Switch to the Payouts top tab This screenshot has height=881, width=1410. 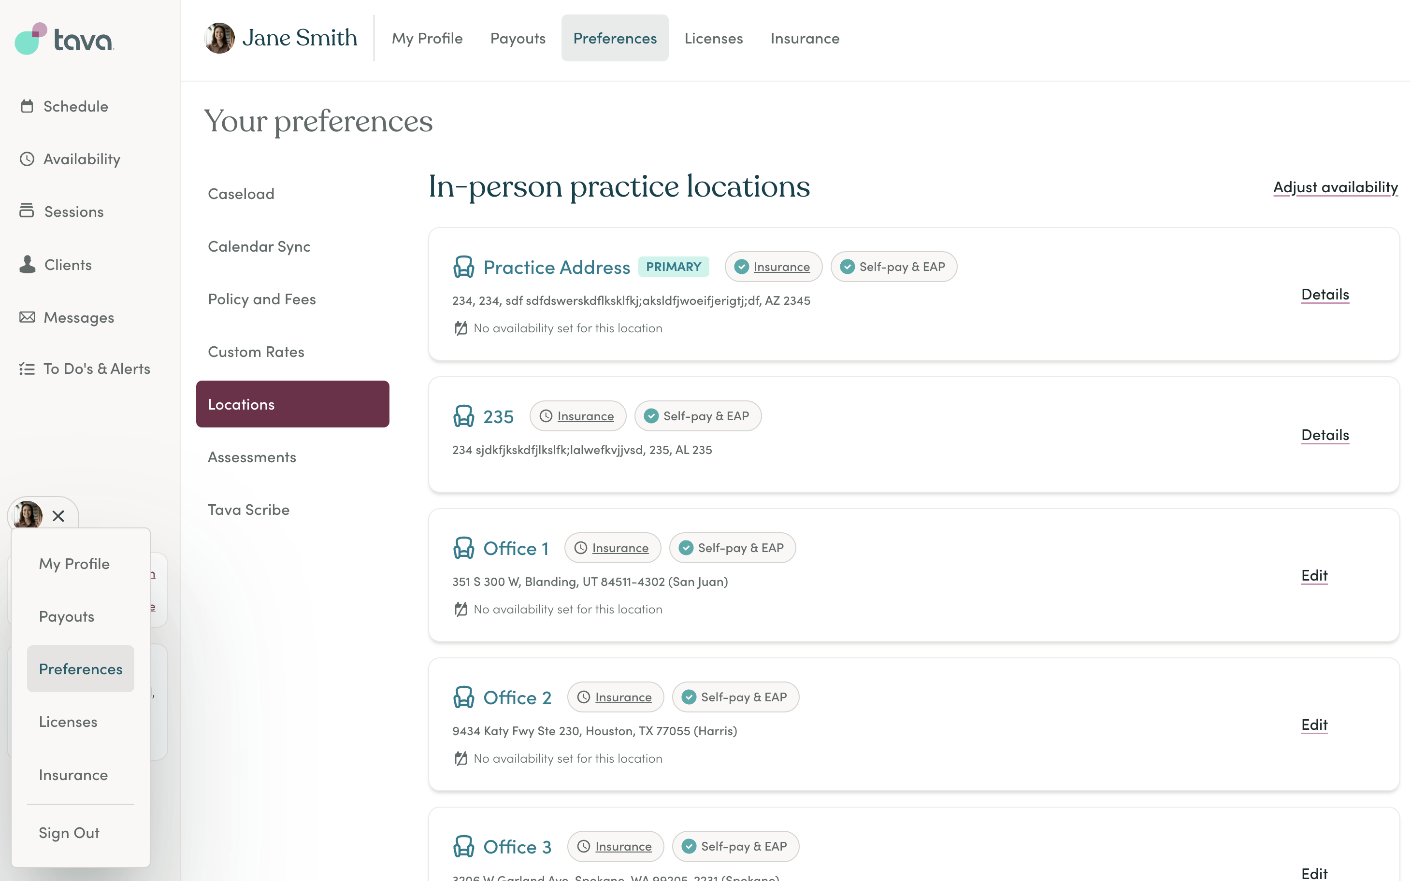518,38
